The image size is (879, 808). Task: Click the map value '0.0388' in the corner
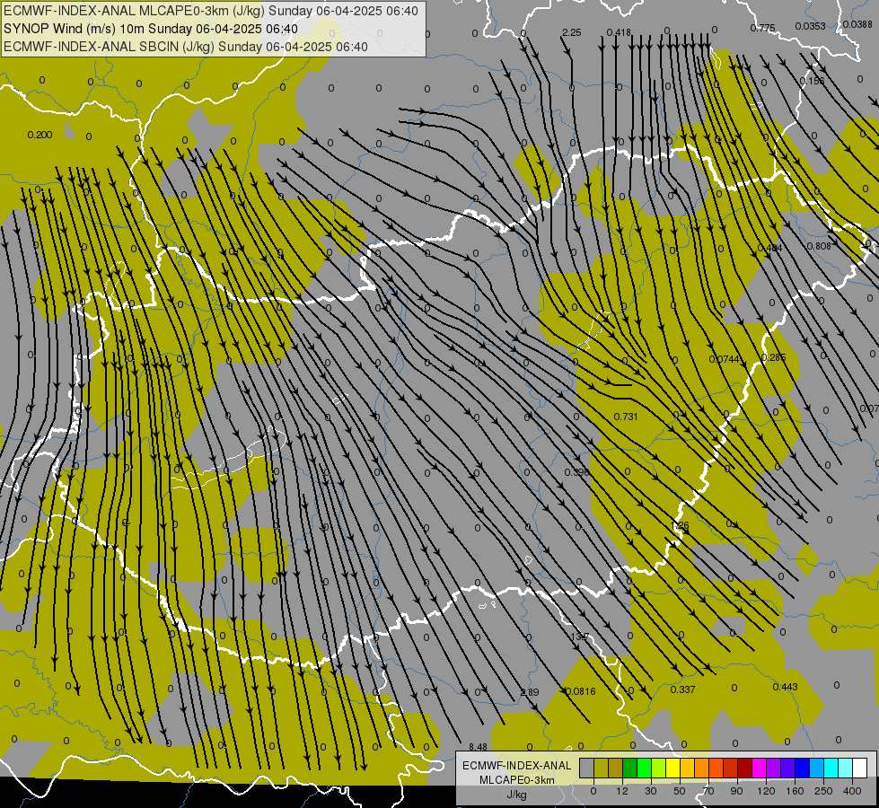[857, 24]
